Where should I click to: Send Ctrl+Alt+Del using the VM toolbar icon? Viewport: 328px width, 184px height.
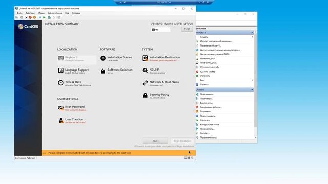point(17,17)
